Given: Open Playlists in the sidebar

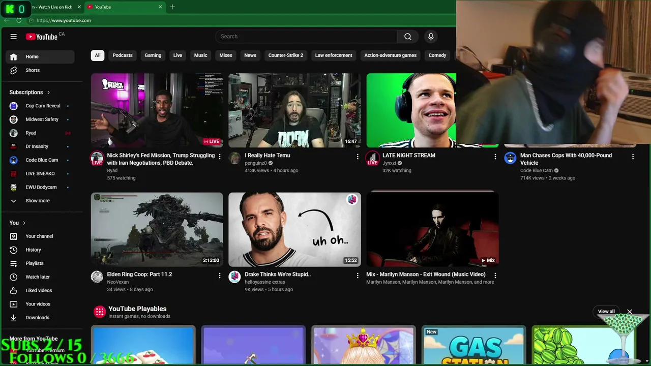Looking at the screenshot, I should coord(40,263).
